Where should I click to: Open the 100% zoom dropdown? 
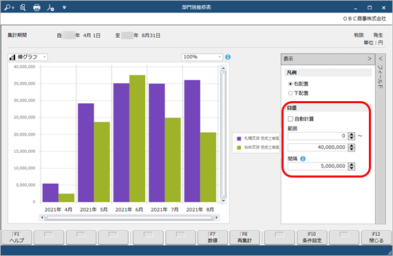pyautogui.click(x=202, y=57)
